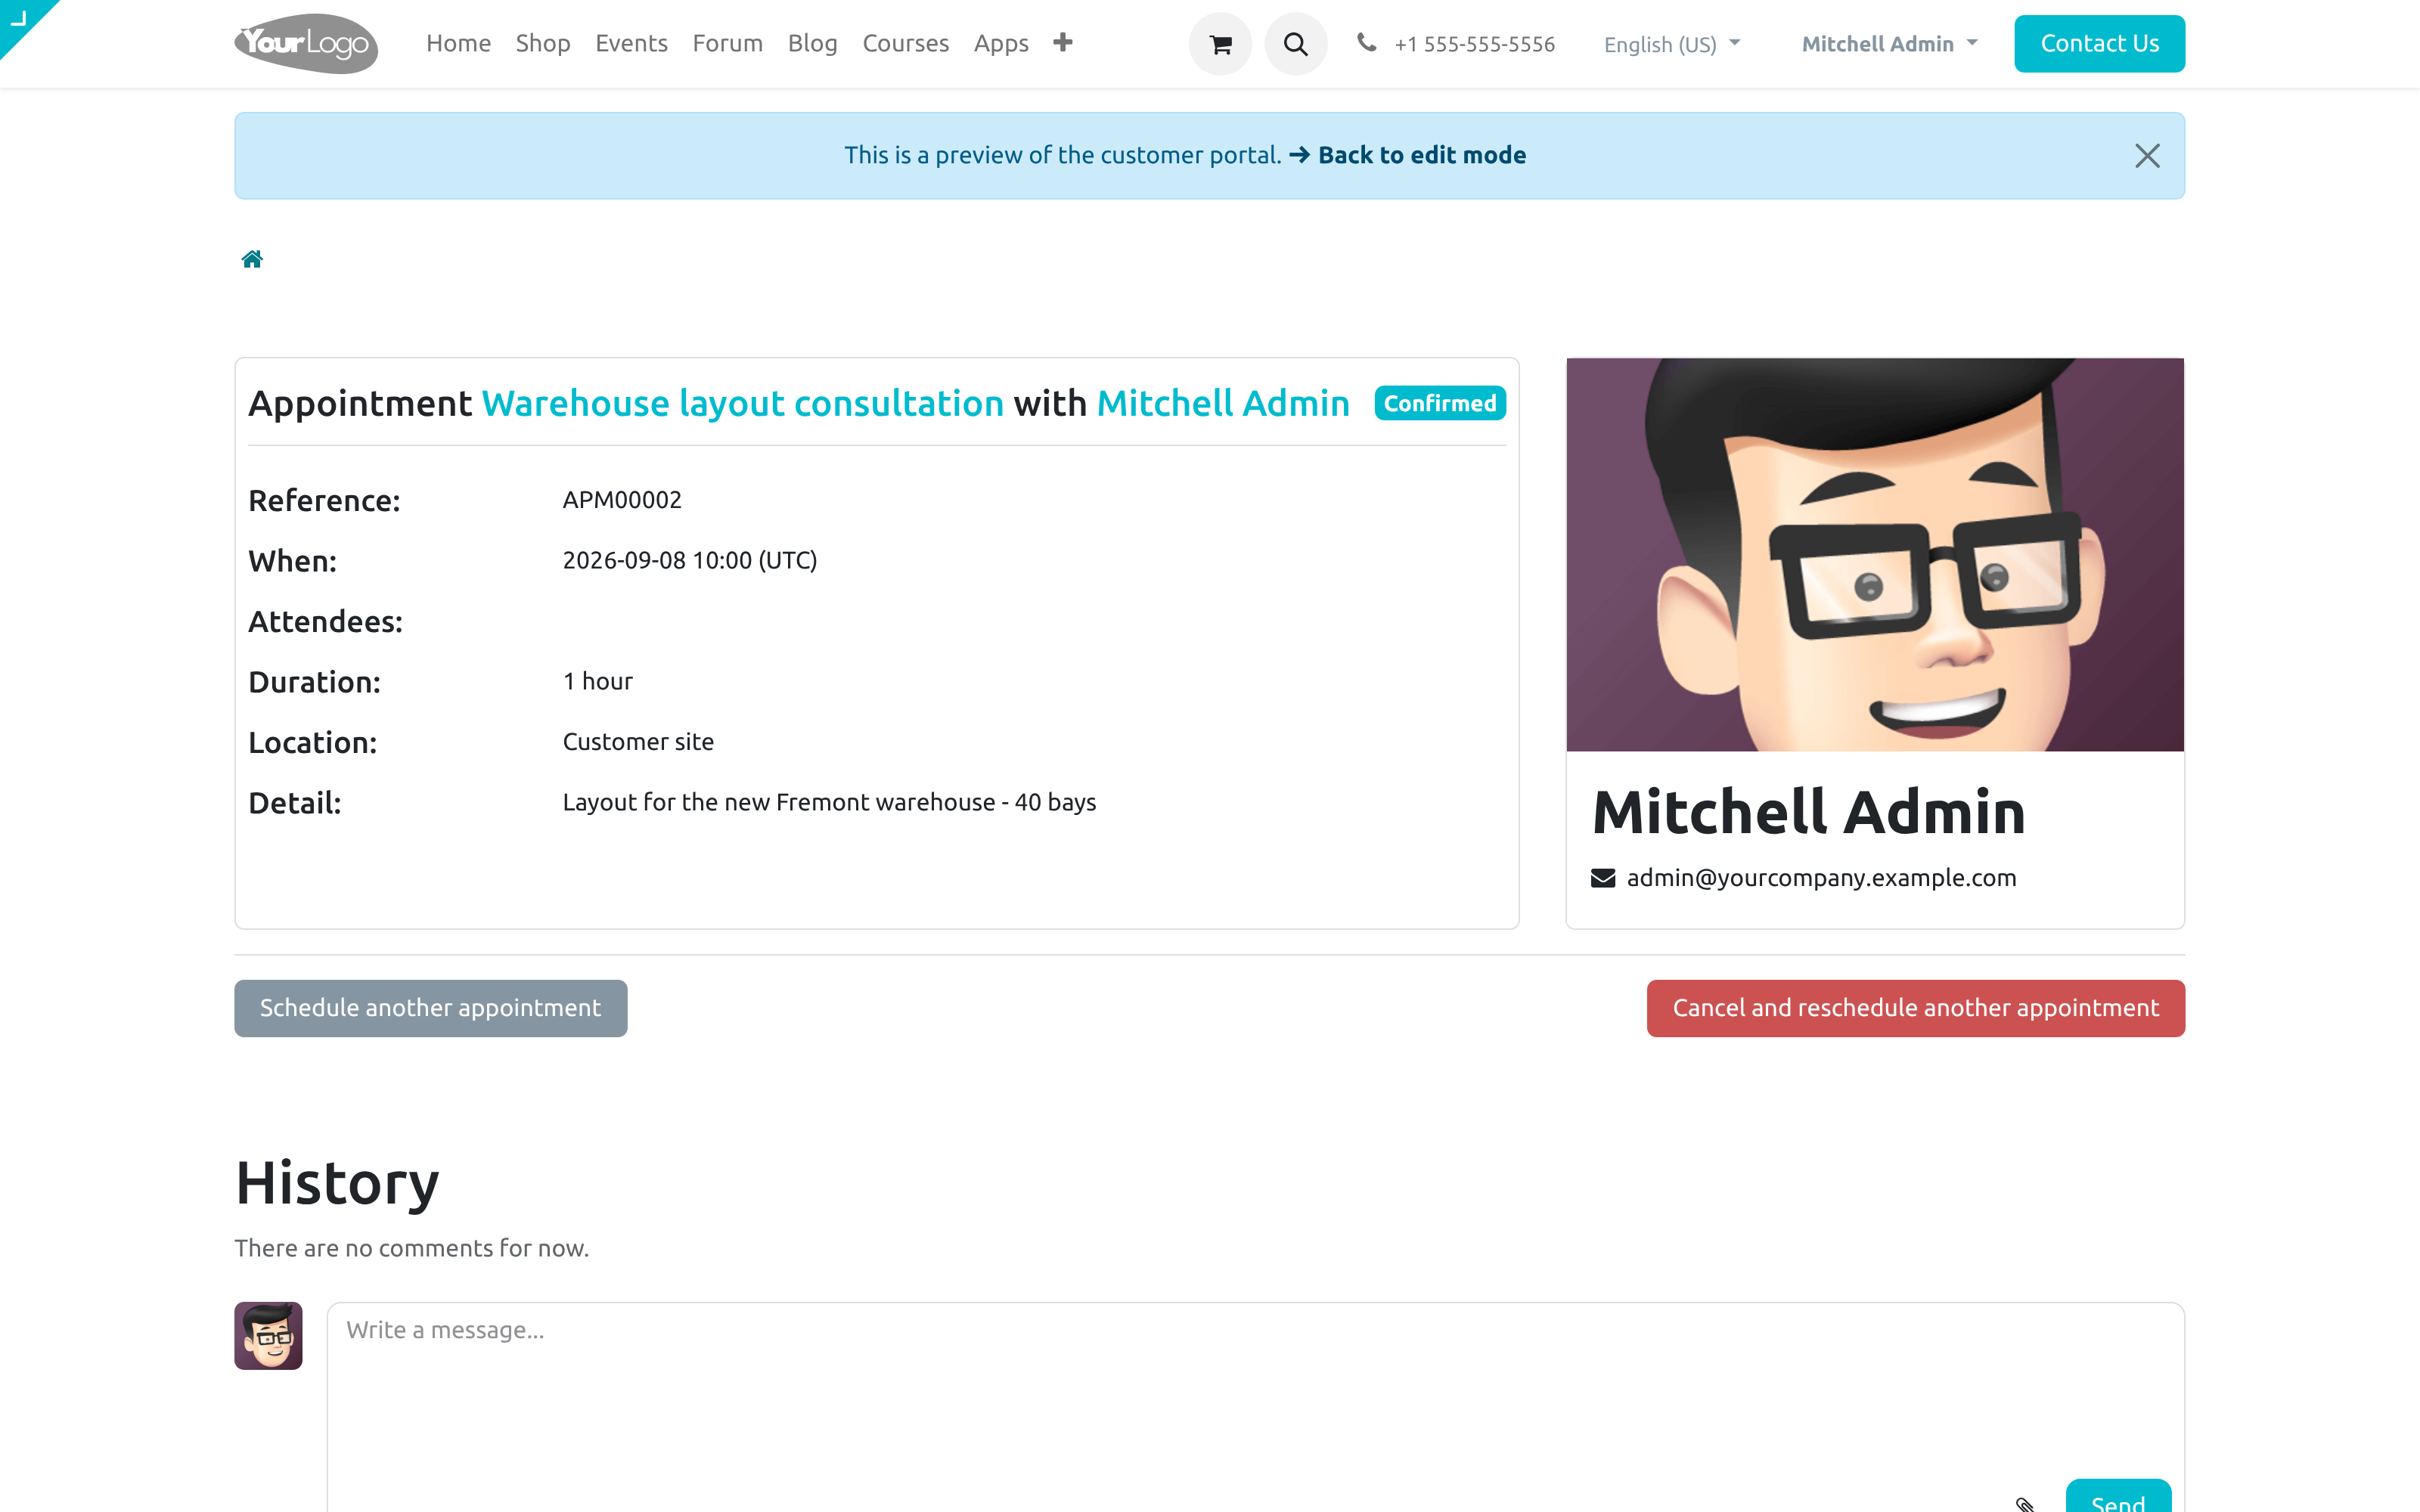Click admin@yourcompany.example.com email address
Viewport: 2420px width, 1512px height.
click(x=1822, y=878)
